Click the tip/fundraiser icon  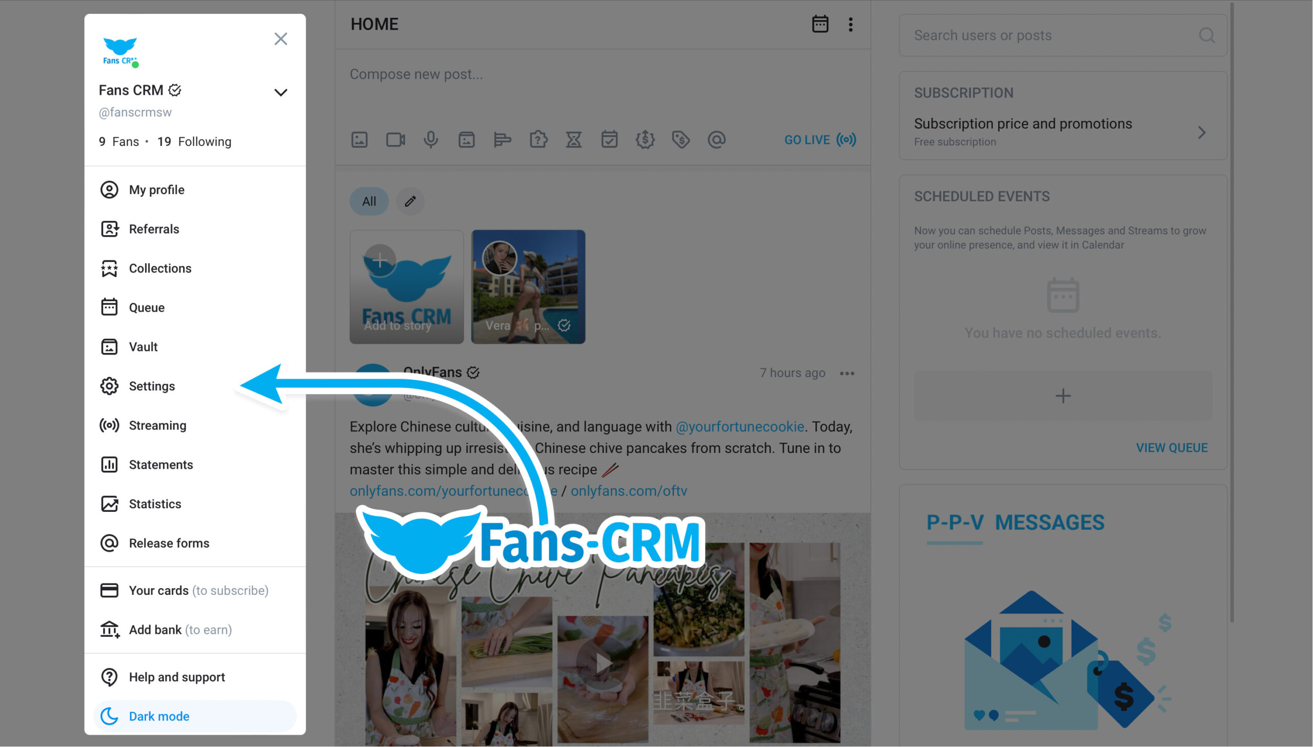(646, 140)
